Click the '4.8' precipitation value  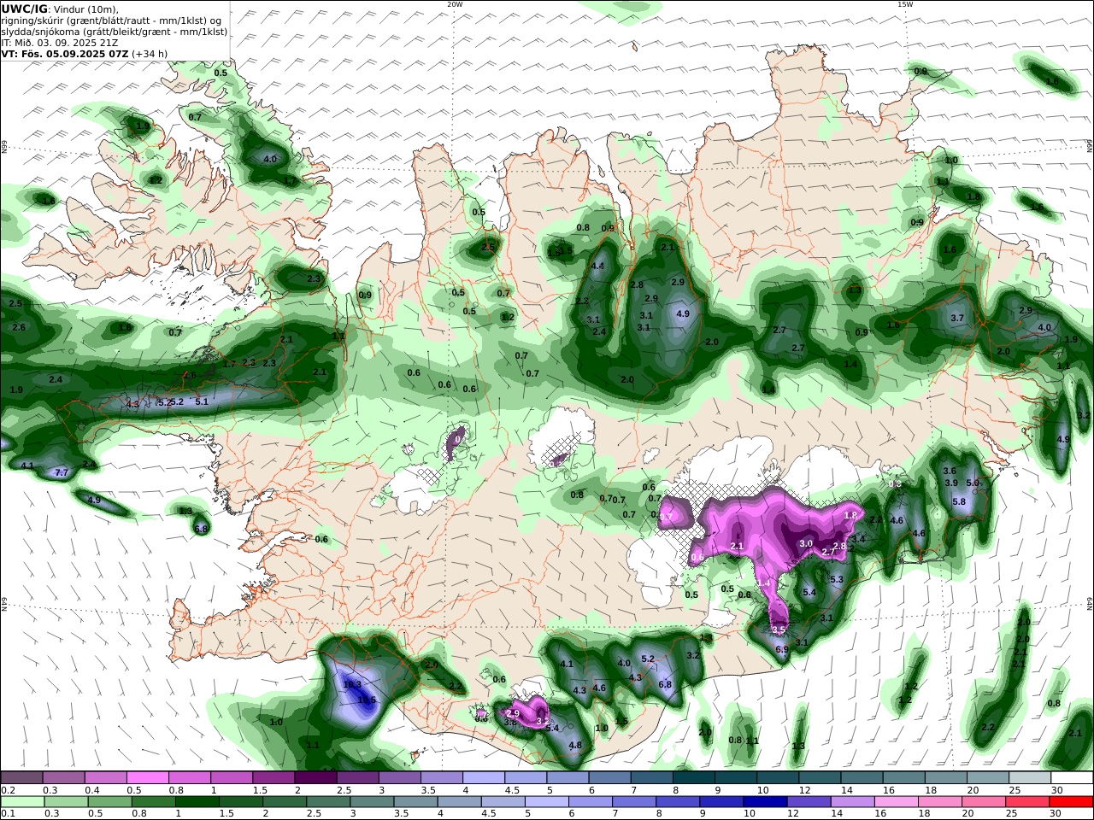point(575,746)
